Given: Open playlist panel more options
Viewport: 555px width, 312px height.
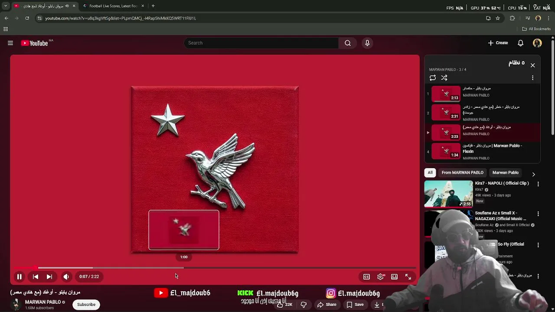Looking at the screenshot, I should pos(532,78).
